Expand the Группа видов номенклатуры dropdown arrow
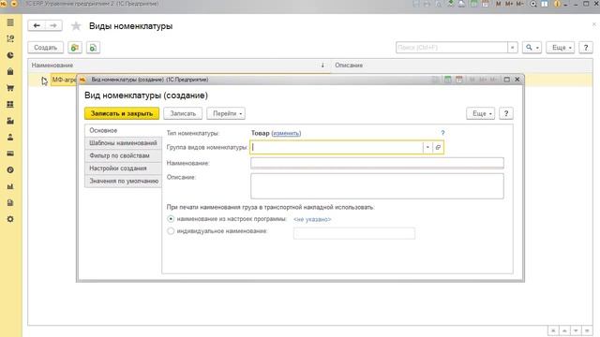 coord(427,148)
